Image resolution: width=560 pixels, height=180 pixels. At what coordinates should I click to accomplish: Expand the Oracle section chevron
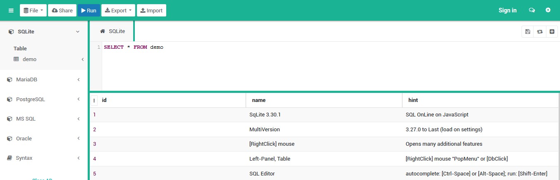[79, 138]
